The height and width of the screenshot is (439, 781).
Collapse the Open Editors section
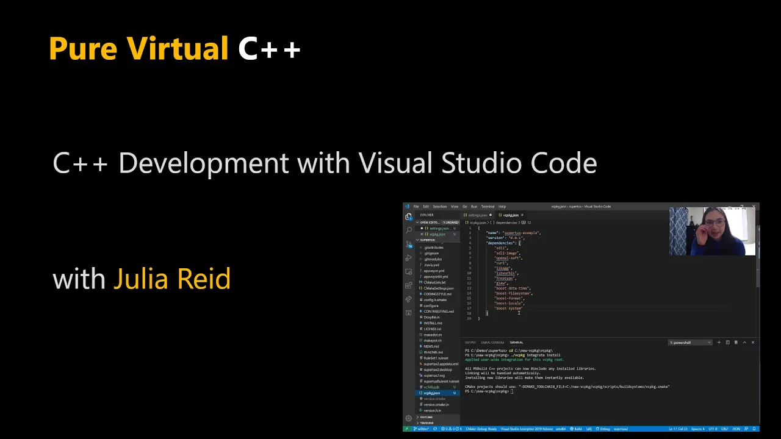437,223
